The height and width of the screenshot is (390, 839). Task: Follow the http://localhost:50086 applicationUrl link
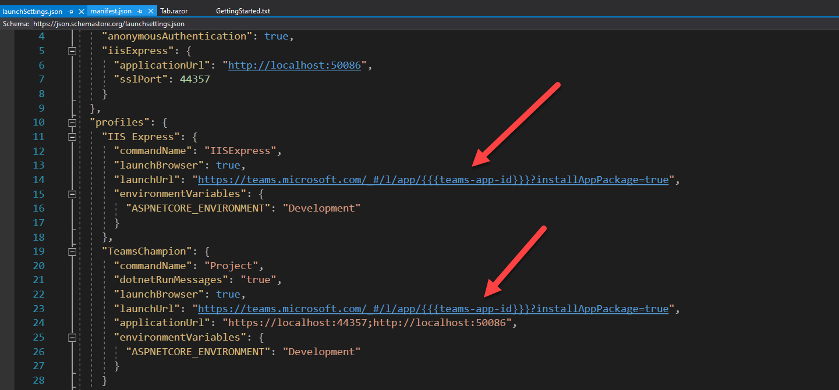coord(294,65)
